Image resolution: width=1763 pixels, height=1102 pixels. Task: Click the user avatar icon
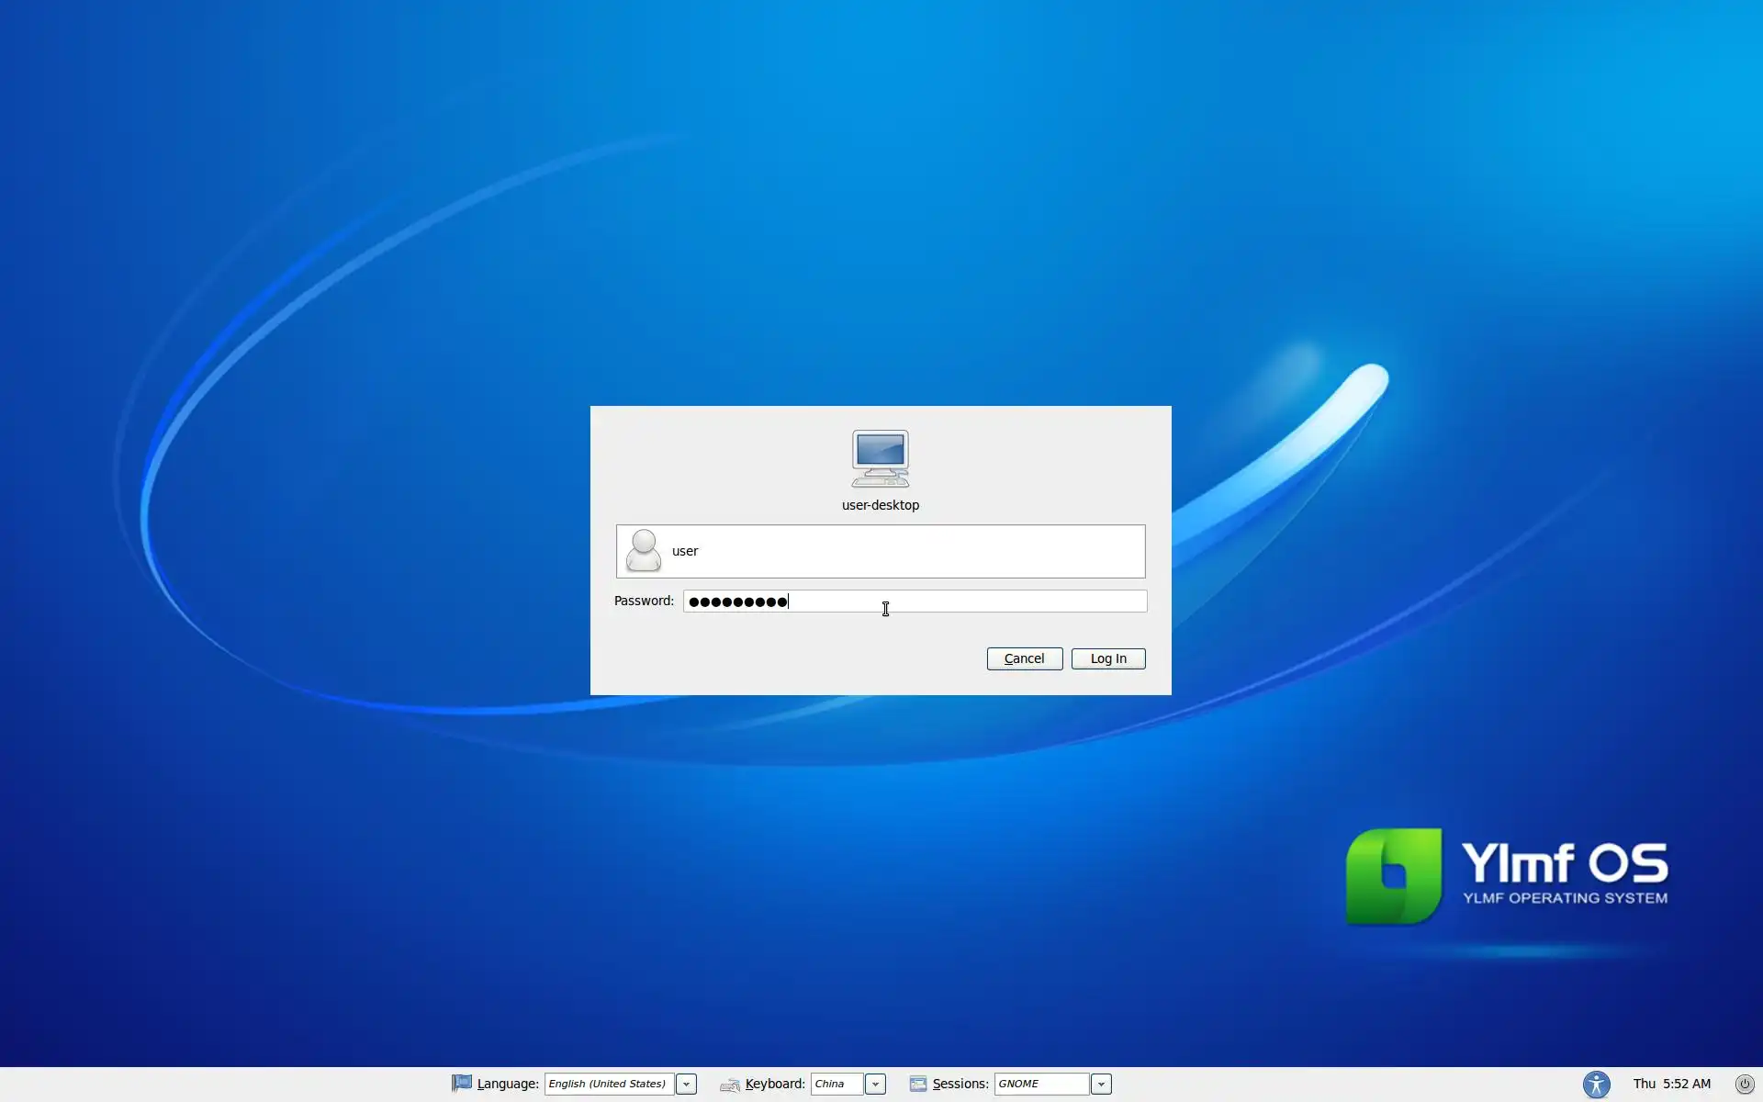click(643, 551)
